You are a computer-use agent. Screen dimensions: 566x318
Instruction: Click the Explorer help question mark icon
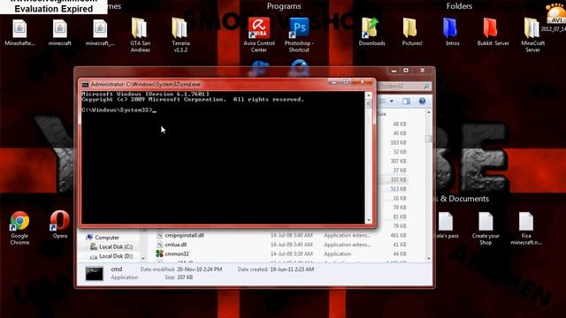point(422,102)
